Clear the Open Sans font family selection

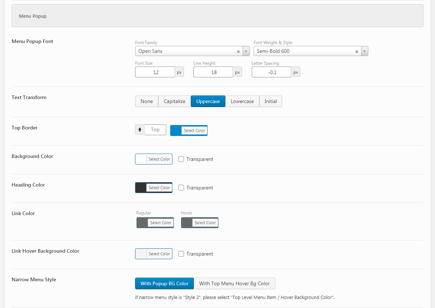click(238, 51)
